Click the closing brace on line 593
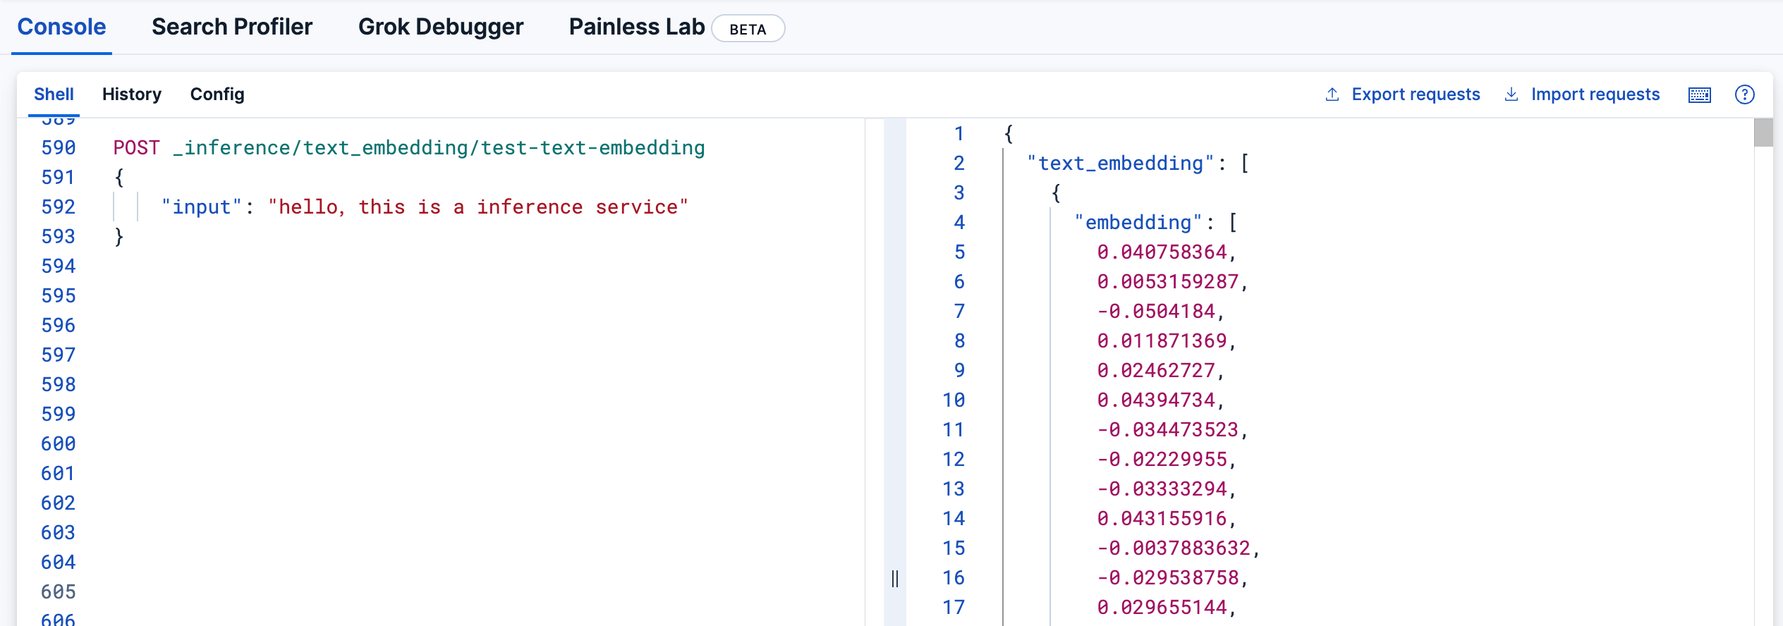 pyautogui.click(x=119, y=236)
